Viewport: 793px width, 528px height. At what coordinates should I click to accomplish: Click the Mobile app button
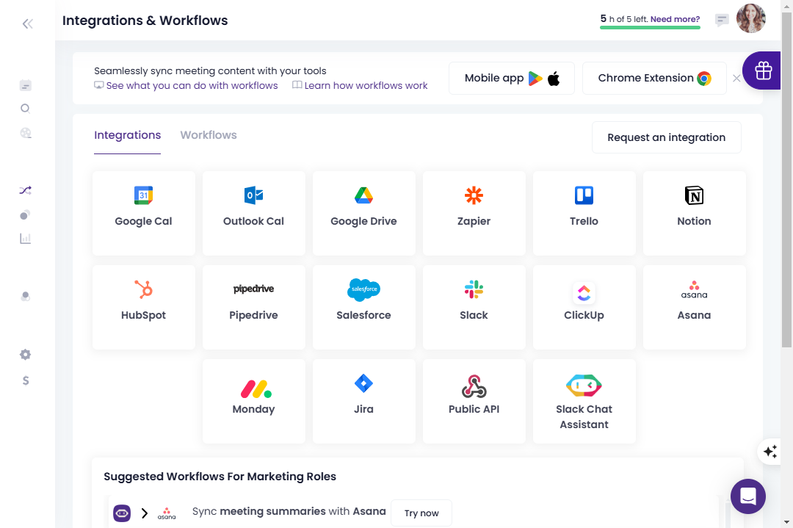point(512,78)
